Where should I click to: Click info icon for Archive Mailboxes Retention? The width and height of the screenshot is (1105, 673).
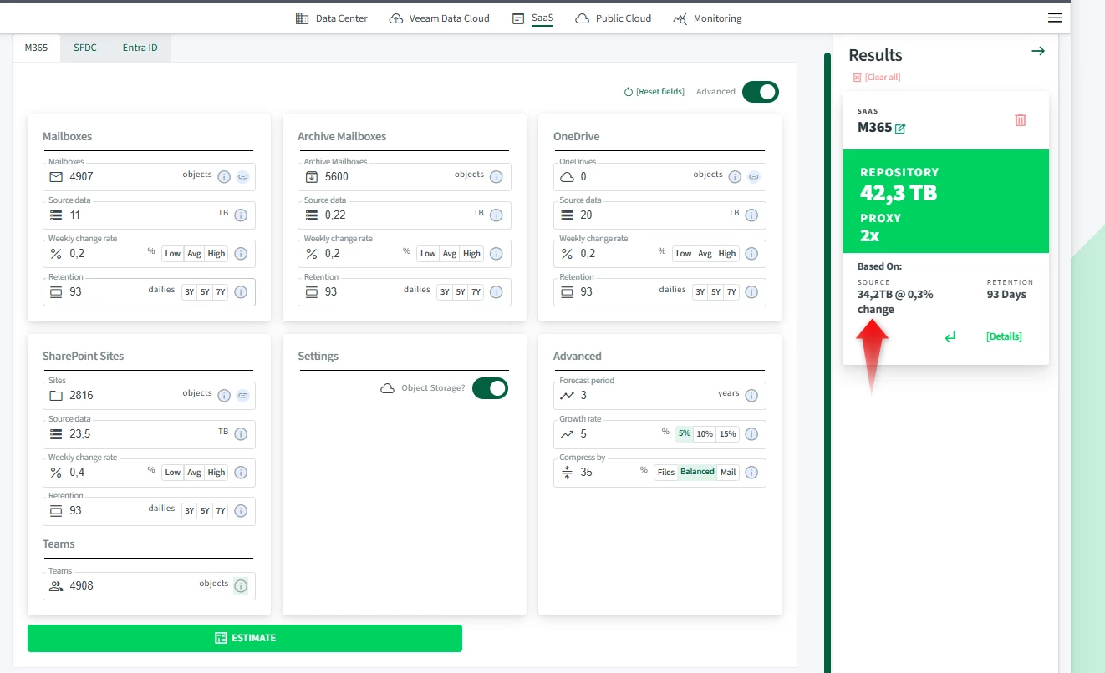pyautogui.click(x=496, y=292)
